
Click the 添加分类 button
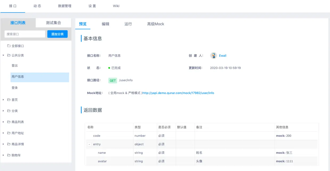[57, 34]
